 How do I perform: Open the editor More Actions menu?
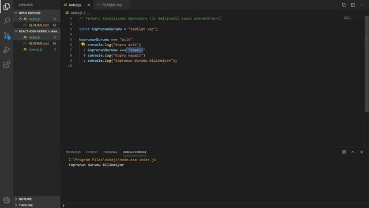362,5
